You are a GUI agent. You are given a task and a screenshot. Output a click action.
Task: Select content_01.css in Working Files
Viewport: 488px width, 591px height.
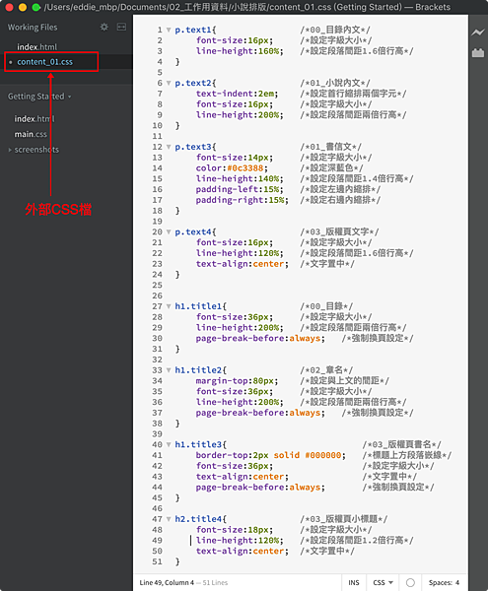point(45,62)
